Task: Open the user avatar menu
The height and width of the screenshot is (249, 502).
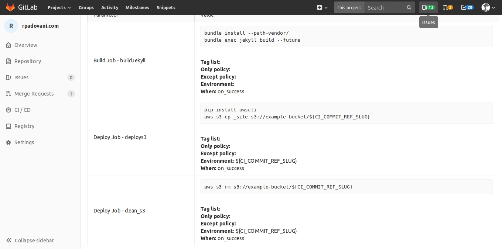Action: (488, 7)
